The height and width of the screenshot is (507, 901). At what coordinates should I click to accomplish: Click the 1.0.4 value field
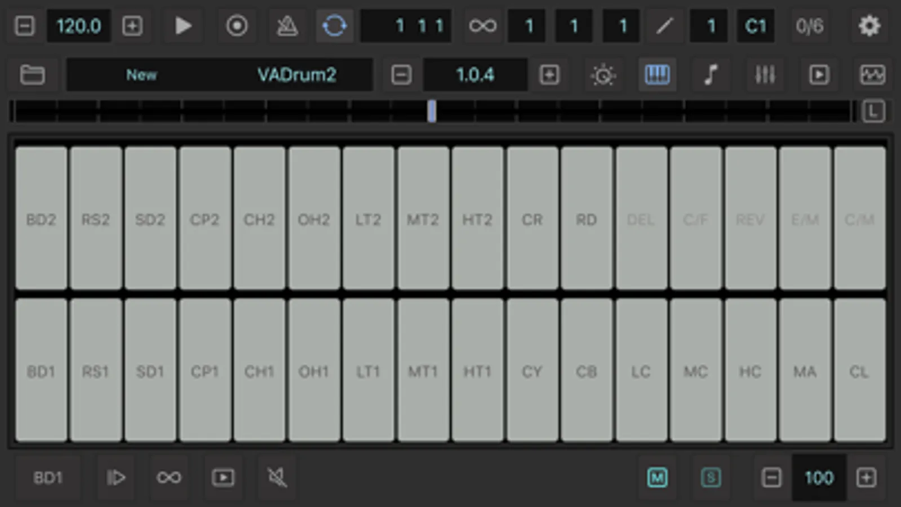coord(475,74)
